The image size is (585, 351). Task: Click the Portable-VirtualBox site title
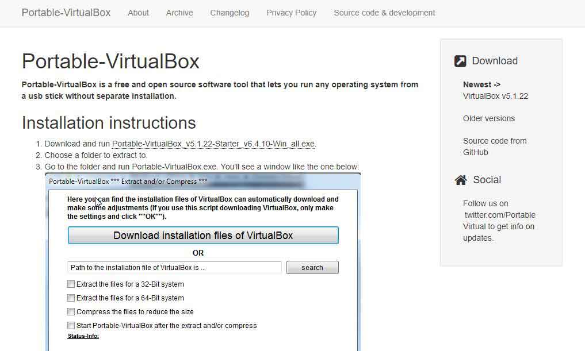tap(64, 12)
